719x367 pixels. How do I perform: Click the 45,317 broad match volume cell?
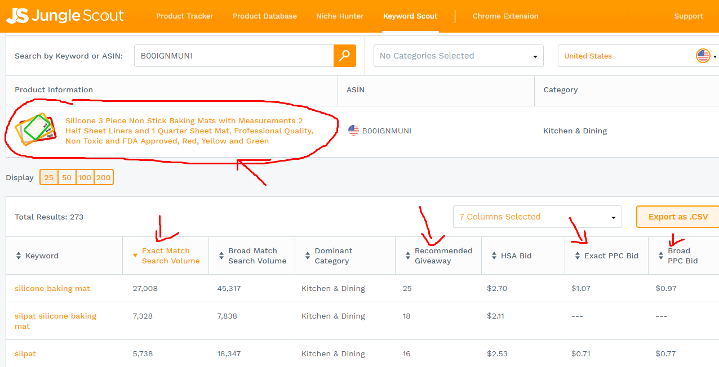point(229,288)
